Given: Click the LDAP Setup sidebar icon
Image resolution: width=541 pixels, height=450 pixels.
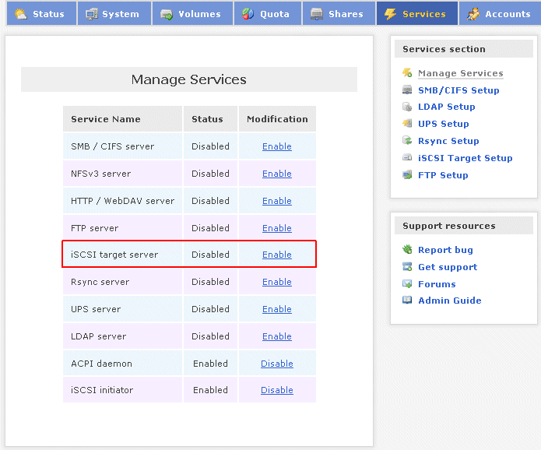Looking at the screenshot, I should [x=407, y=107].
